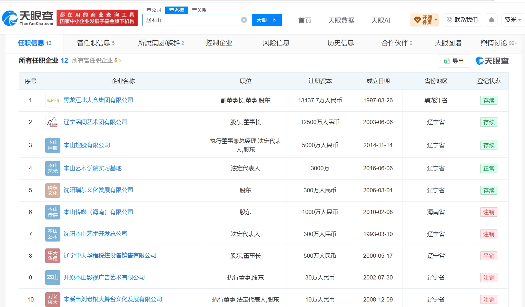Switch to the 查公司 search tab
Screen dimensions: 525x307
coord(154,10)
